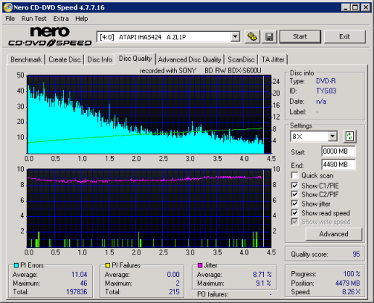
Task: Switch to the Disc Info tab
Action: 100,59
